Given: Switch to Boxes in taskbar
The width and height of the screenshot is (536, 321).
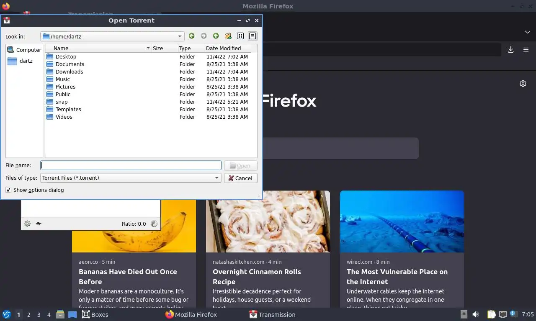Looking at the screenshot, I should 95,314.
